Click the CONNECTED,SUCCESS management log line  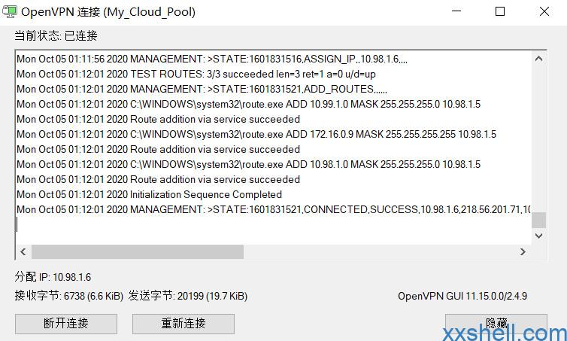click(x=274, y=209)
